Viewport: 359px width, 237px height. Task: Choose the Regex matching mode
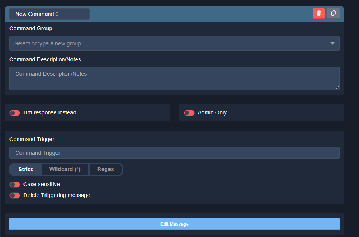click(106, 170)
